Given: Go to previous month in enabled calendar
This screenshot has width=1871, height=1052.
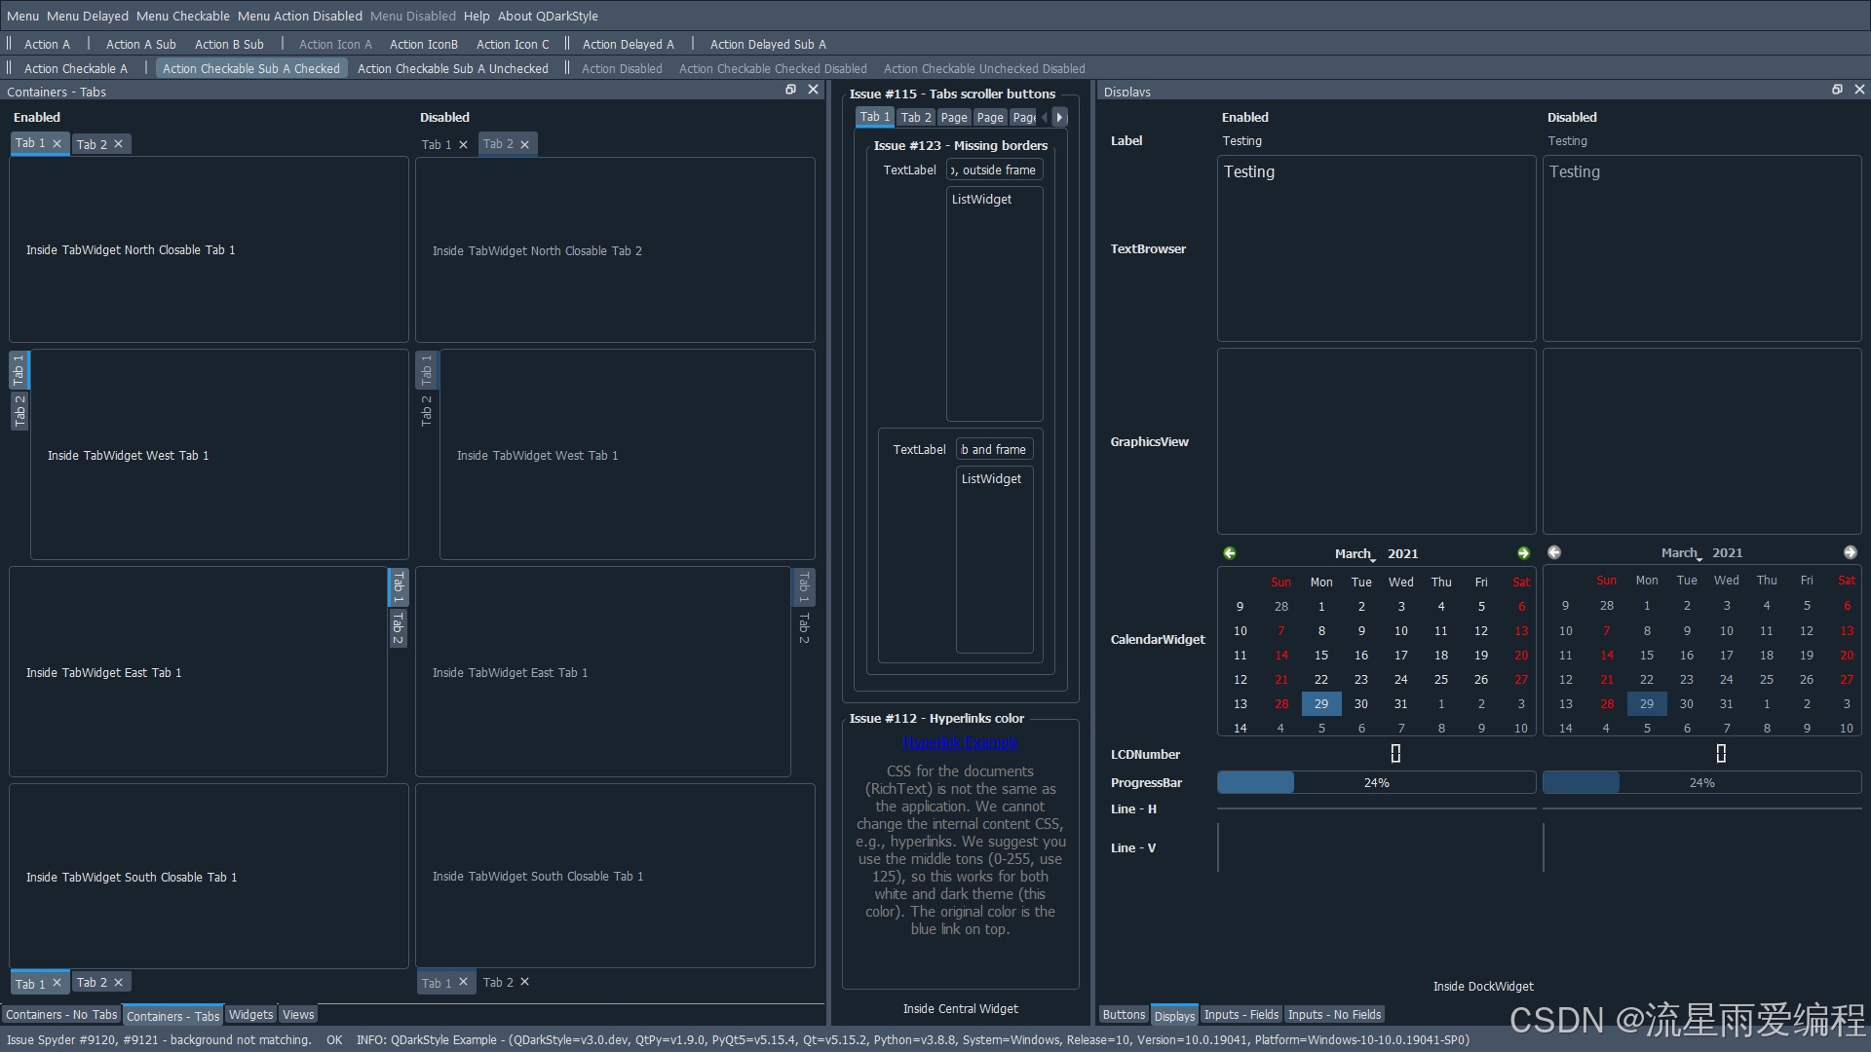Looking at the screenshot, I should (x=1230, y=553).
